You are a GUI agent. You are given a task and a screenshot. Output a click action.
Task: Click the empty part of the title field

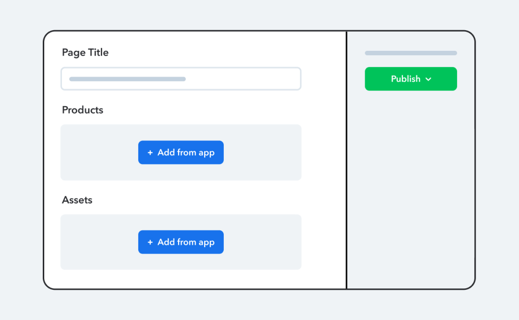pyautogui.click(x=243, y=79)
